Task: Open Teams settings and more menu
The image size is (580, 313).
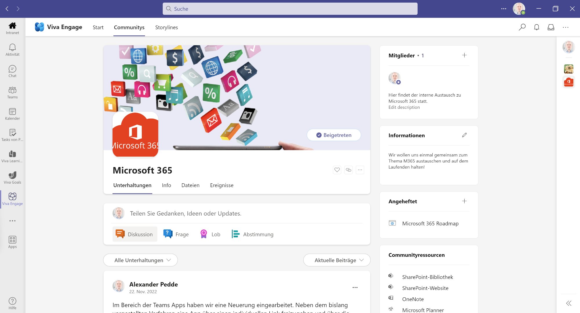Action: coord(504,9)
